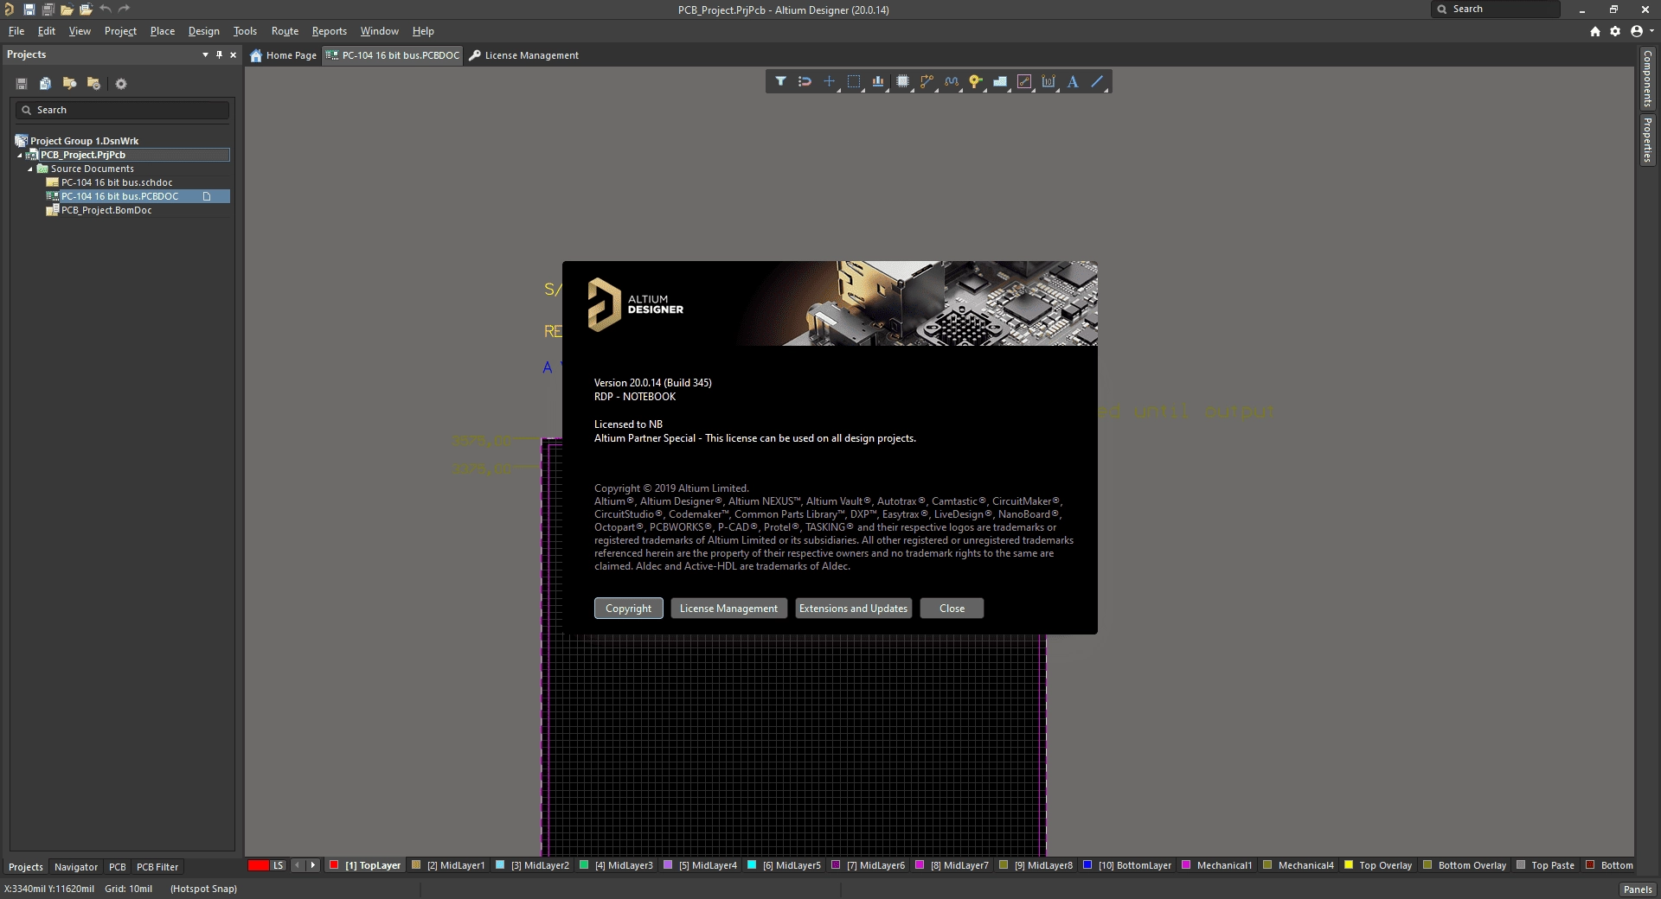The image size is (1661, 899).
Task: Switch to the PCB Filter panel tab
Action: 157,867
